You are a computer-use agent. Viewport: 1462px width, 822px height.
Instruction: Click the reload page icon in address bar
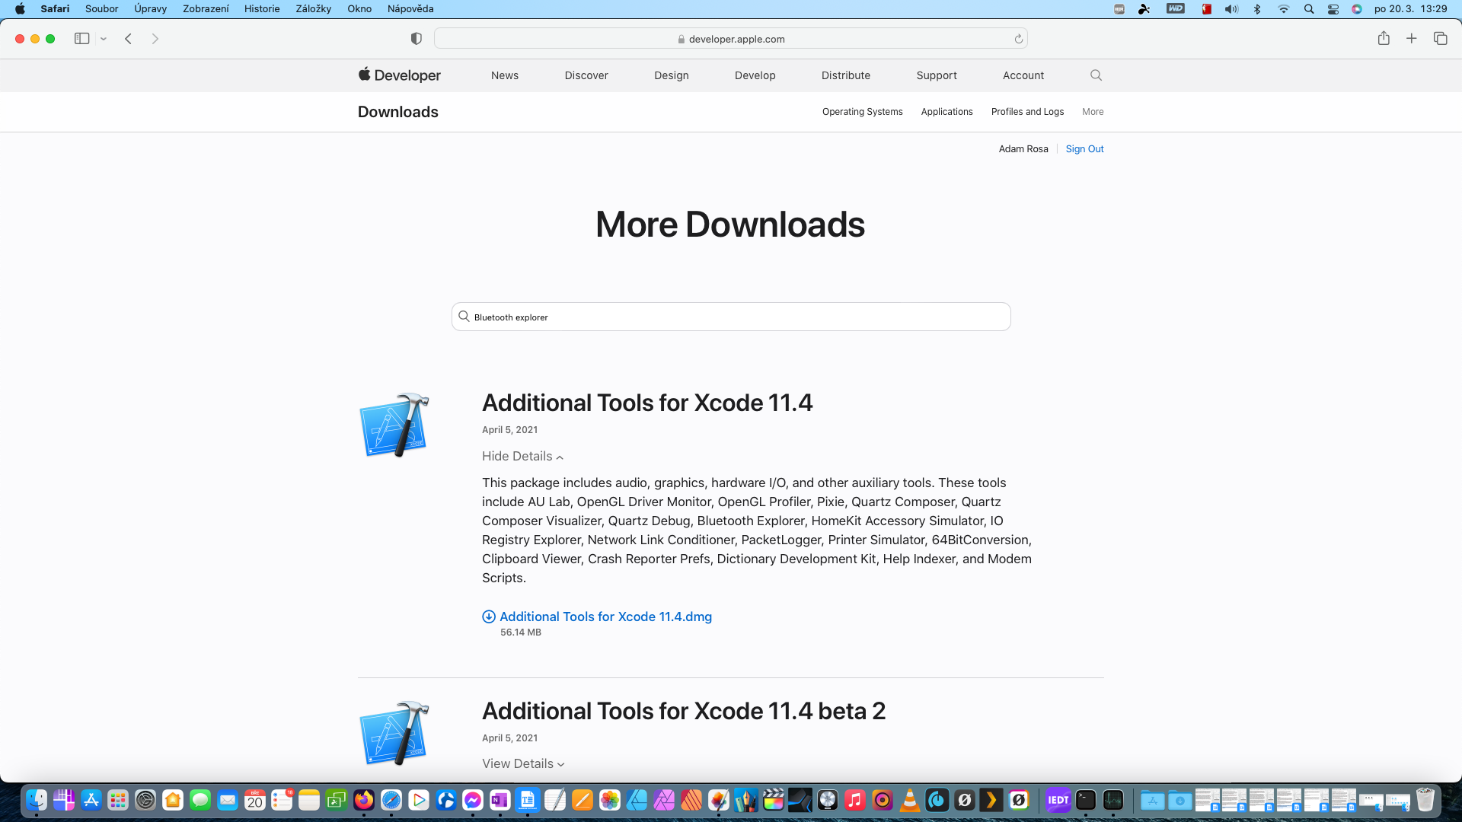1018,39
